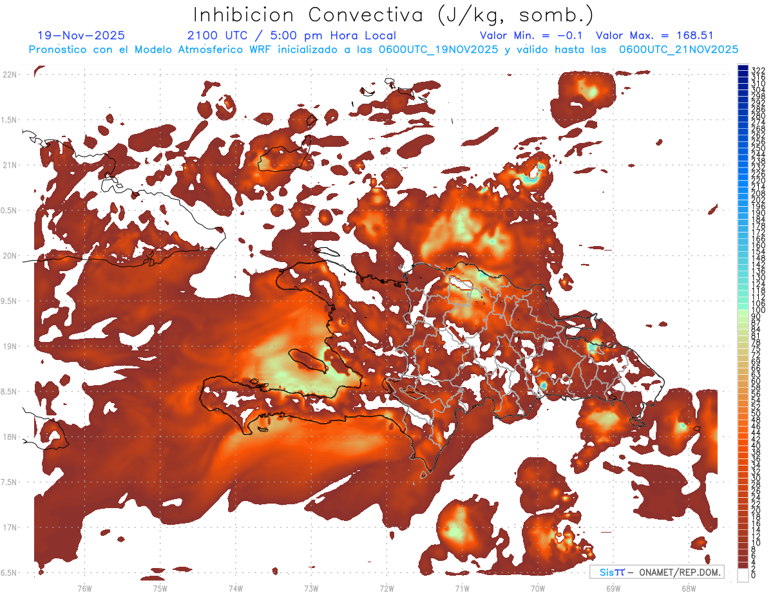
Task: Click the "70W" longitude label
Action: coord(537,588)
